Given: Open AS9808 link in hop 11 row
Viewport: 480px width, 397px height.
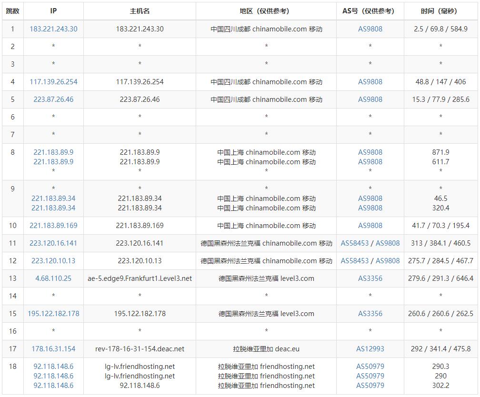Looking at the screenshot, I should coord(388,243).
